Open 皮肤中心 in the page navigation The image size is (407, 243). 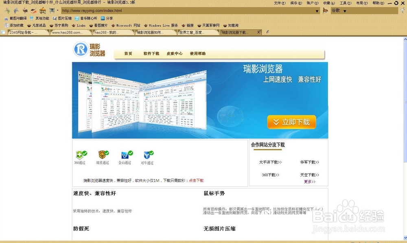pyautogui.click(x=175, y=53)
